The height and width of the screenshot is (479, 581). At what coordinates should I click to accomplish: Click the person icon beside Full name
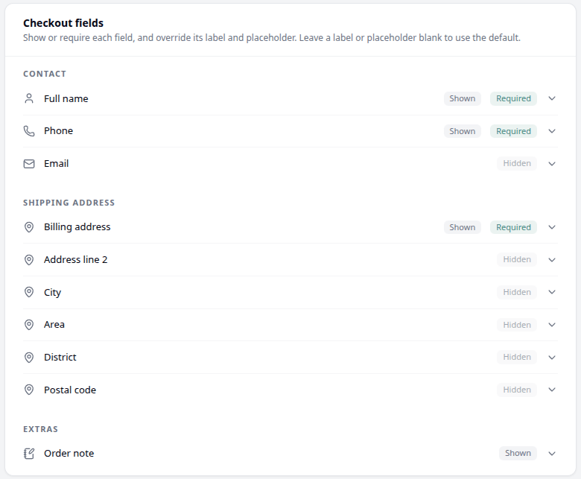[29, 98]
